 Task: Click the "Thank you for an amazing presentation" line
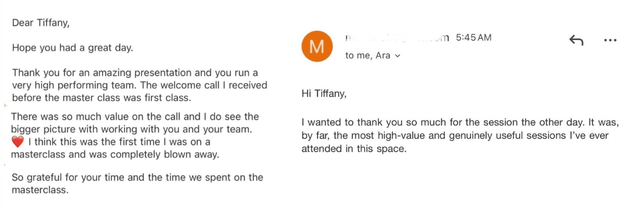coord(135,72)
